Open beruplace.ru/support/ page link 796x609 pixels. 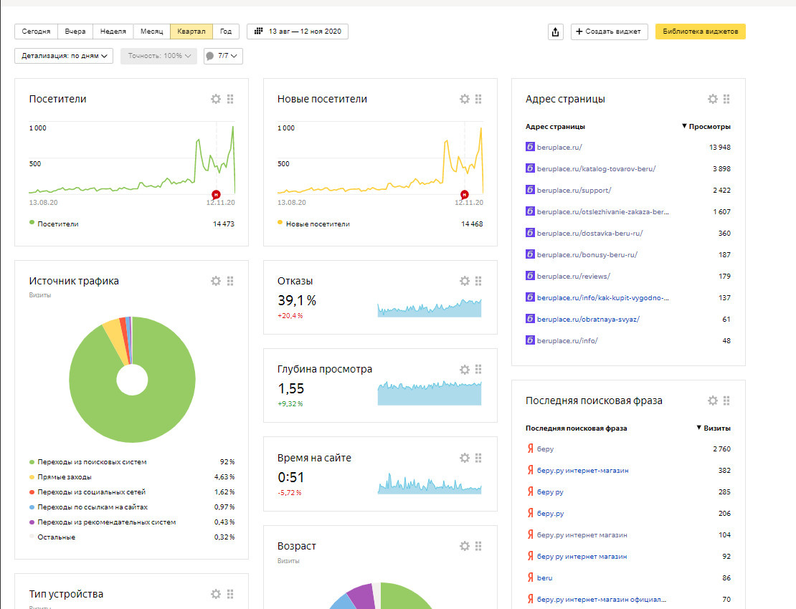574,191
